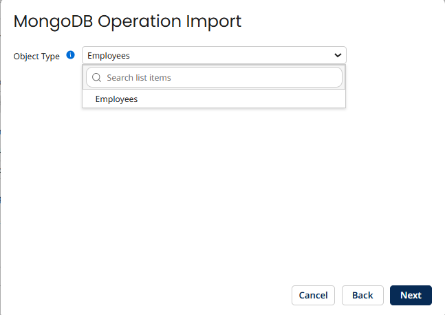This screenshot has height=315, width=445.
Task: Abort the import by clicking Cancel
Action: click(x=313, y=295)
